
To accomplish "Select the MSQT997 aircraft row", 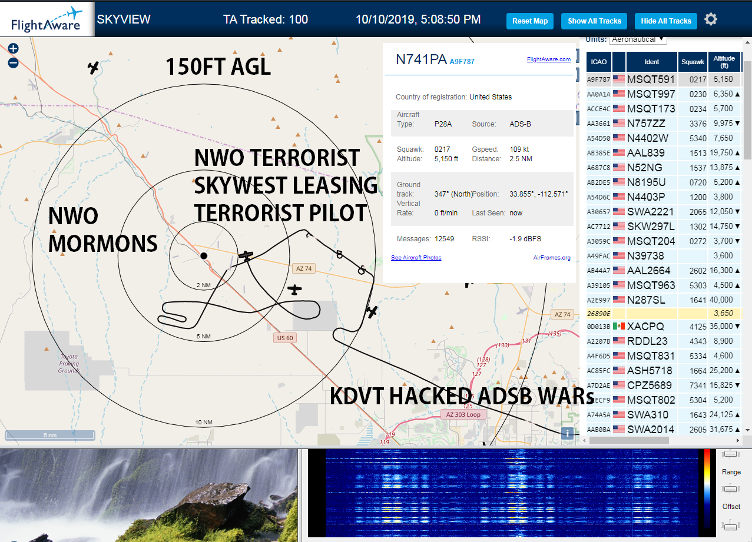I will click(664, 94).
